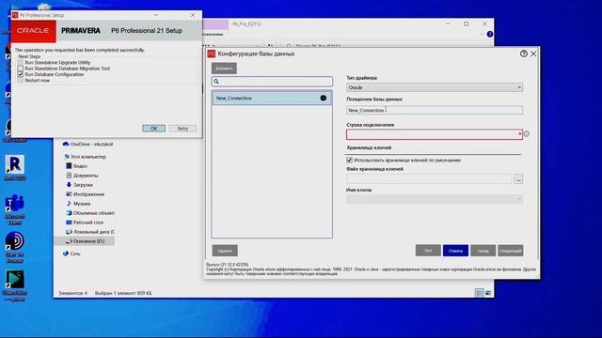The image size is (602, 338).
Task: Open OneDrive in the Explorer navigation pane
Action: click(87, 144)
